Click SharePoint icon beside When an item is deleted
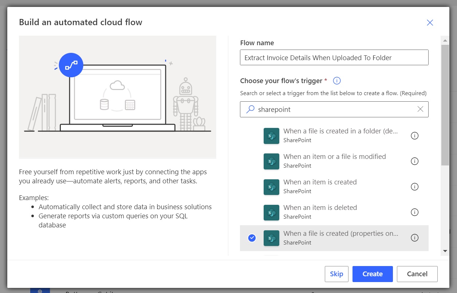This screenshot has width=457, height=293. pyautogui.click(x=271, y=212)
